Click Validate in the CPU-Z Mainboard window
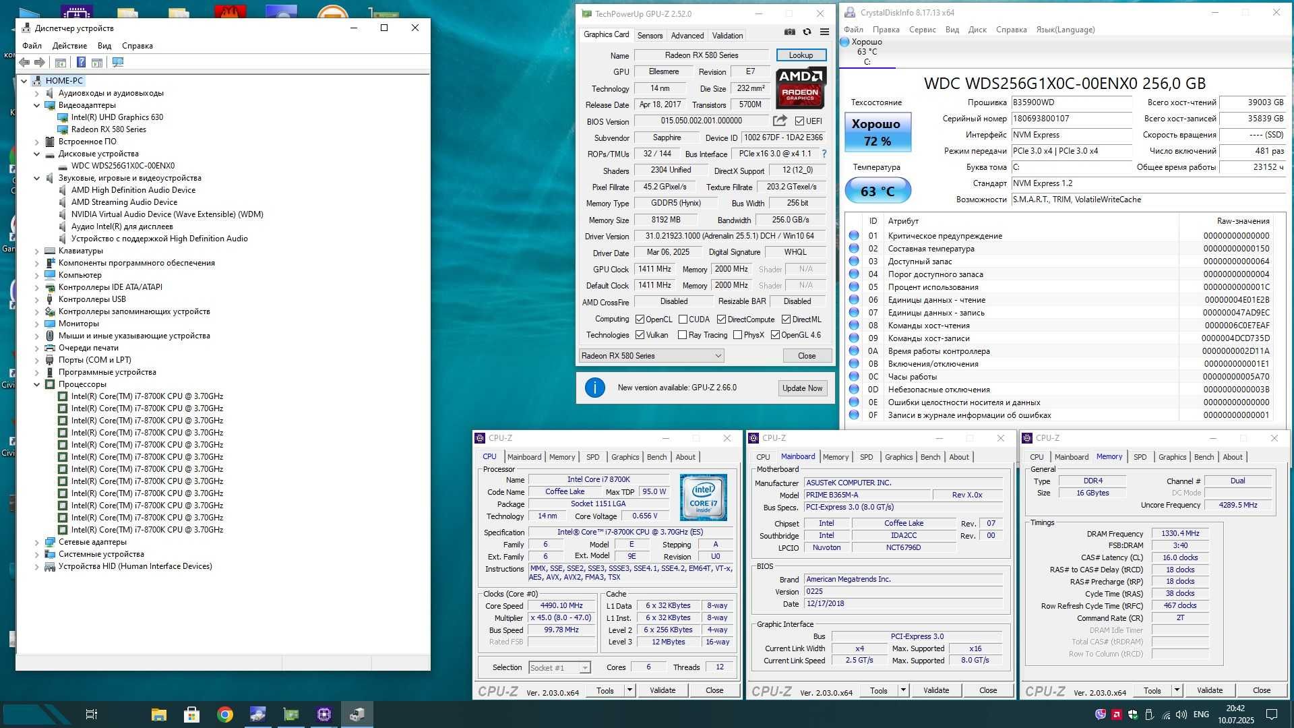The height and width of the screenshot is (728, 1294). click(935, 690)
